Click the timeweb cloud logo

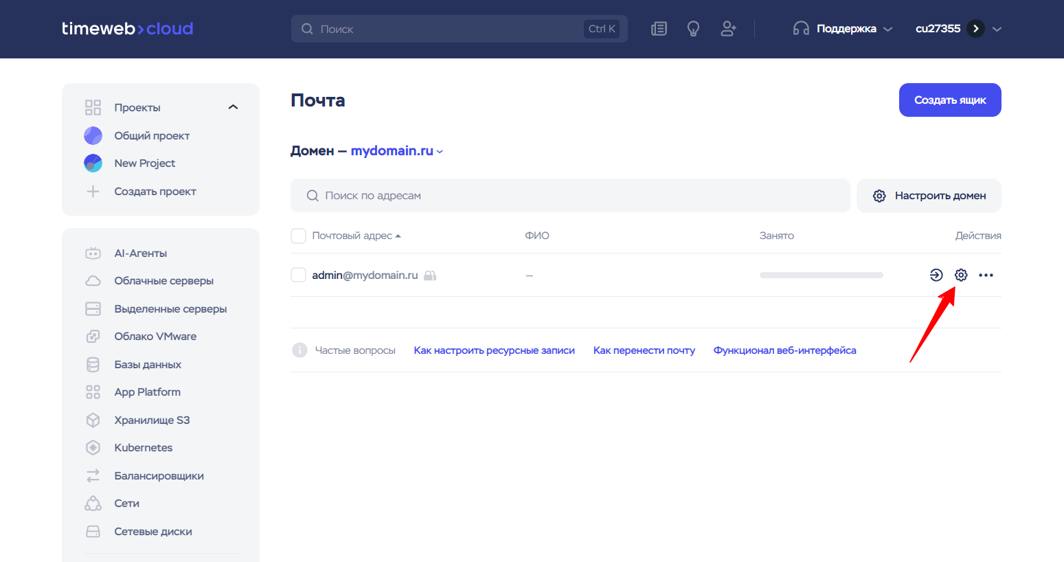(128, 29)
